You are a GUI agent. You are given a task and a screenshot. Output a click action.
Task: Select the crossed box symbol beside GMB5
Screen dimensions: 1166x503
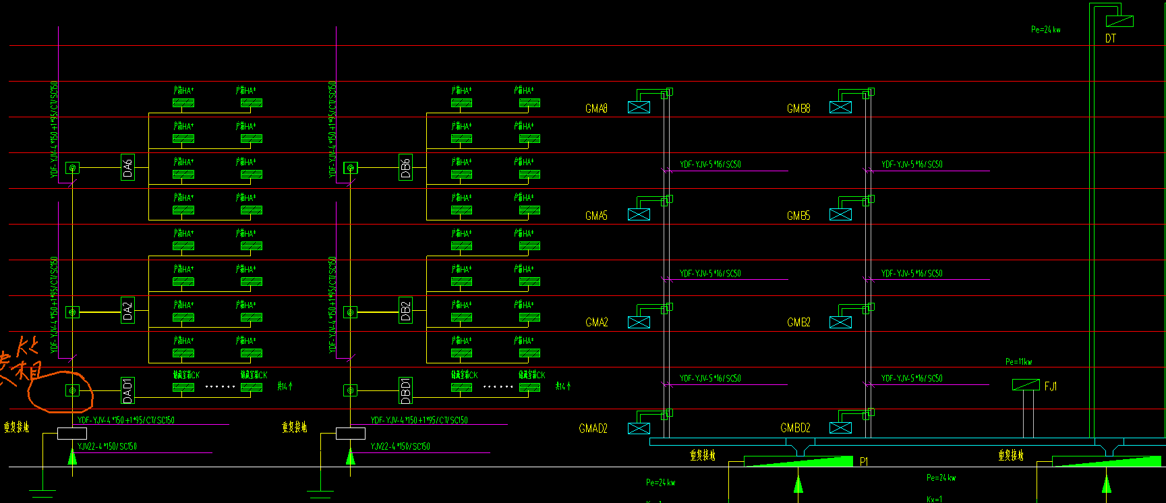pos(840,214)
